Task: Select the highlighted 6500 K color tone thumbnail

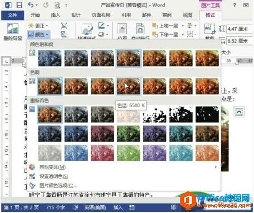Action: click(129, 86)
